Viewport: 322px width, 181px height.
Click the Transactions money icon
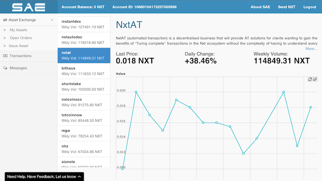(x=5, y=56)
